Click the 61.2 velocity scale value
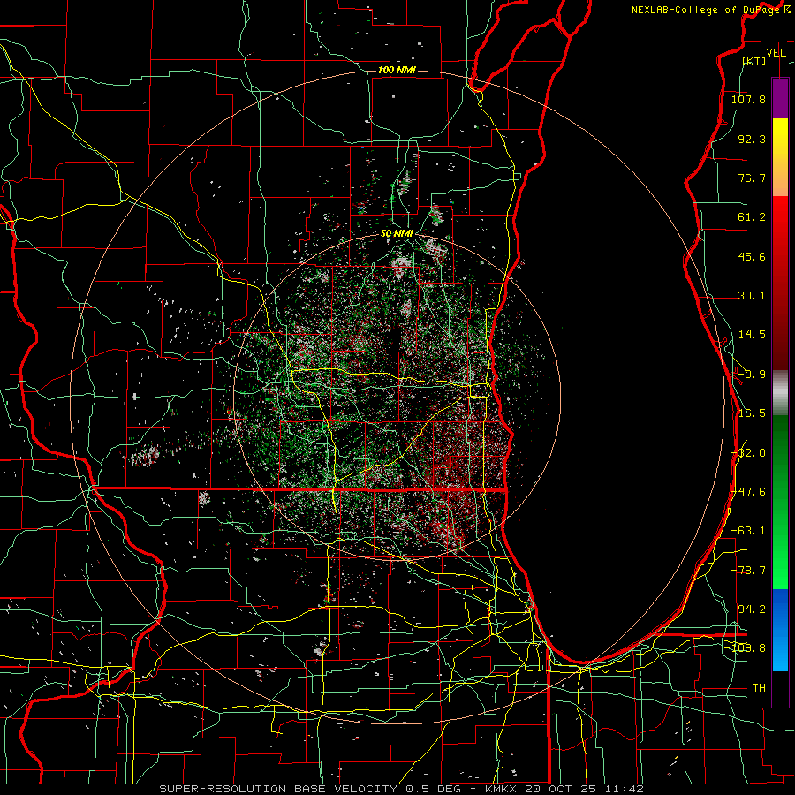The image size is (795, 795). tap(752, 217)
